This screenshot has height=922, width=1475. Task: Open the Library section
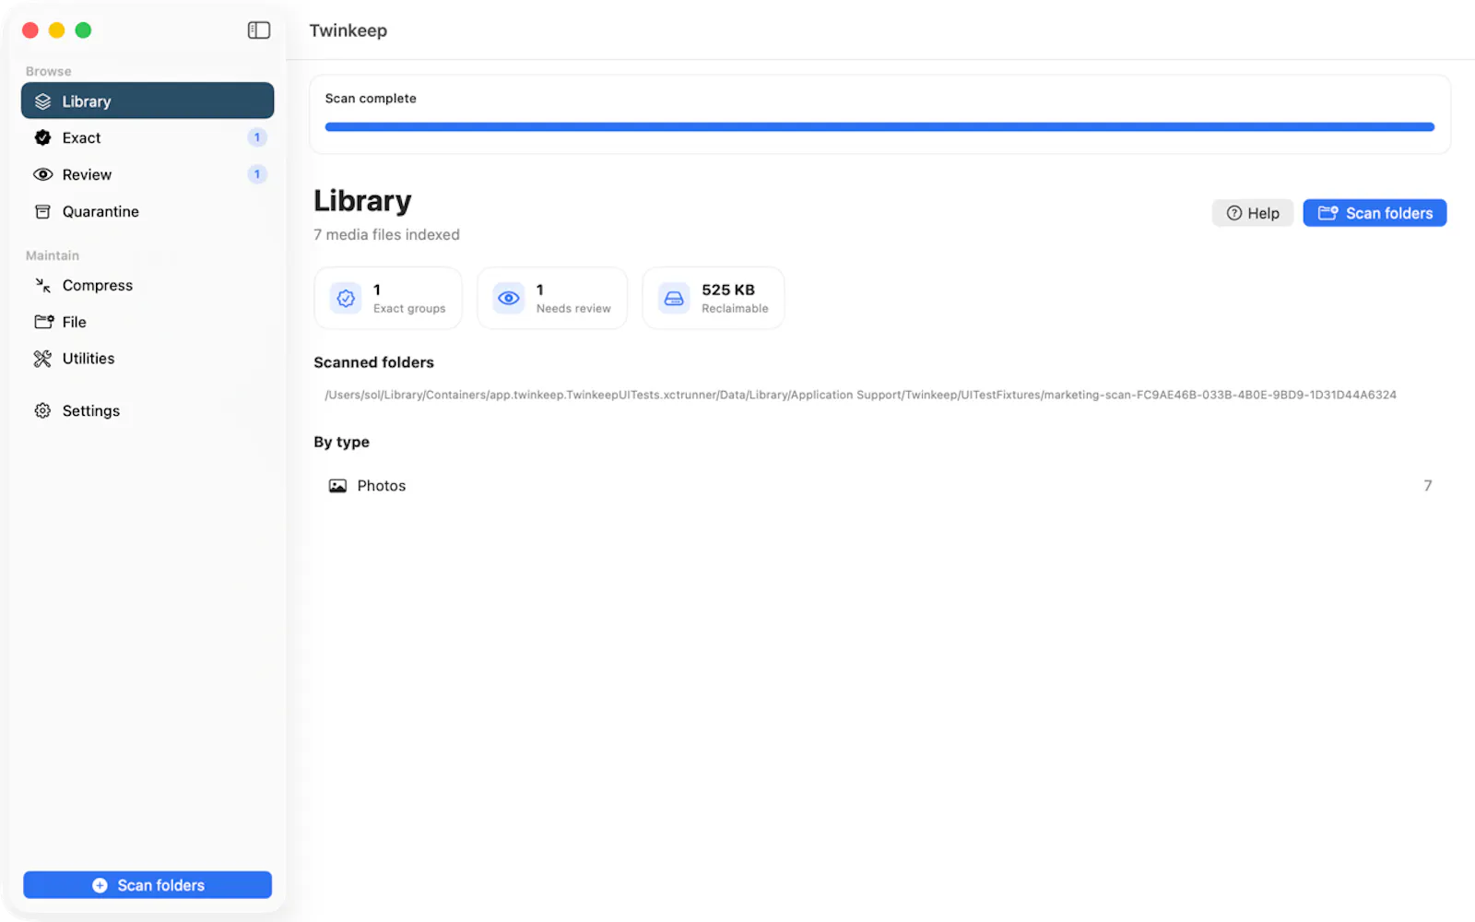click(147, 100)
